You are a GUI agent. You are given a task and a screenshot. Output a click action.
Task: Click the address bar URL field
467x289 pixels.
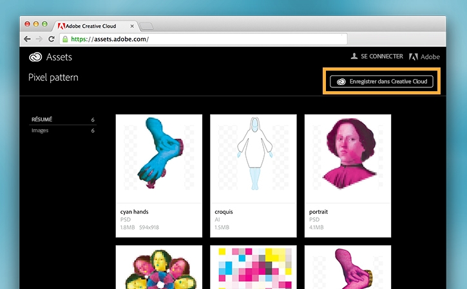(204, 39)
